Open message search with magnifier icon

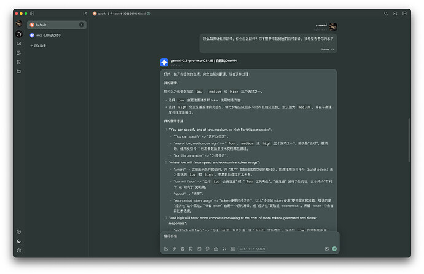click(x=386, y=14)
